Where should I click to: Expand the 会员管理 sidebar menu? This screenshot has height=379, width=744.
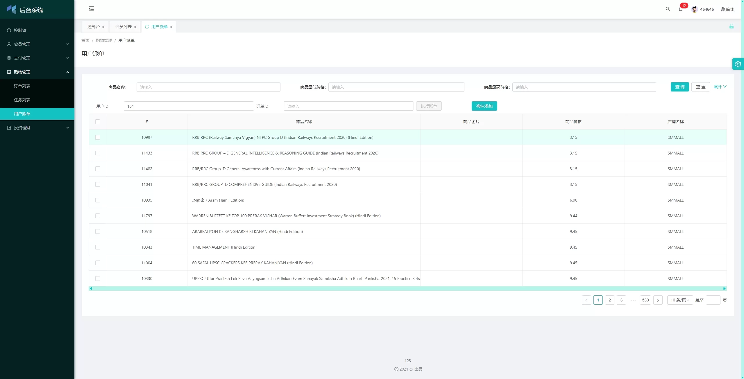(37, 44)
